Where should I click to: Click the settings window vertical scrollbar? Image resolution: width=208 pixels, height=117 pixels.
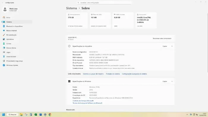point(207,43)
